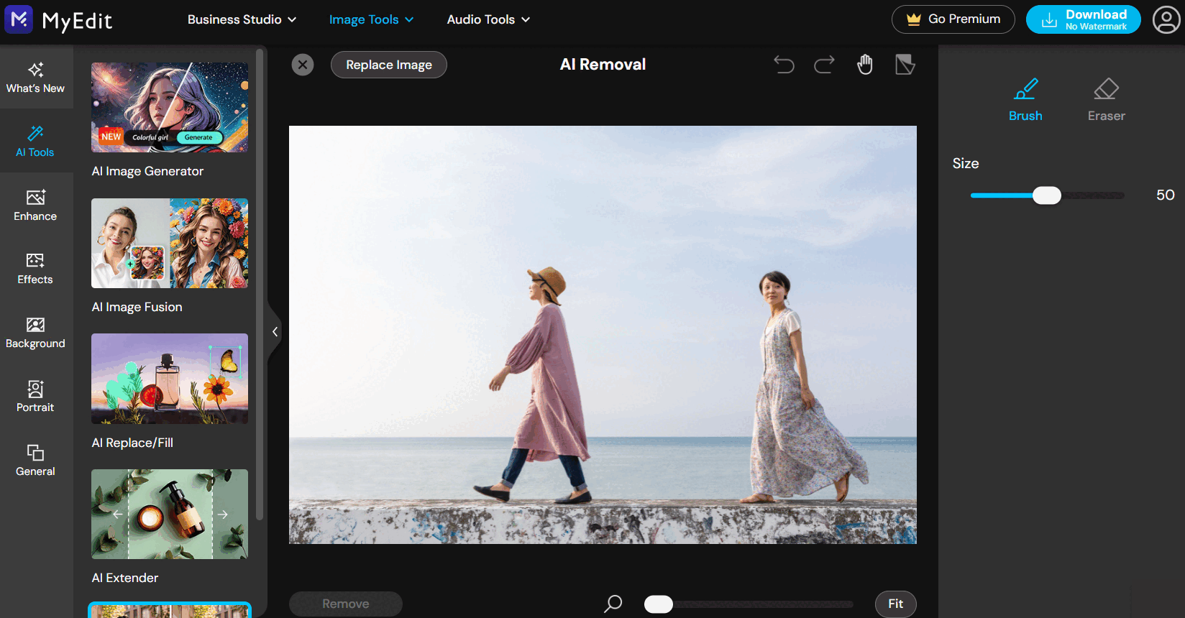Expand the Audio Tools menu

(488, 19)
